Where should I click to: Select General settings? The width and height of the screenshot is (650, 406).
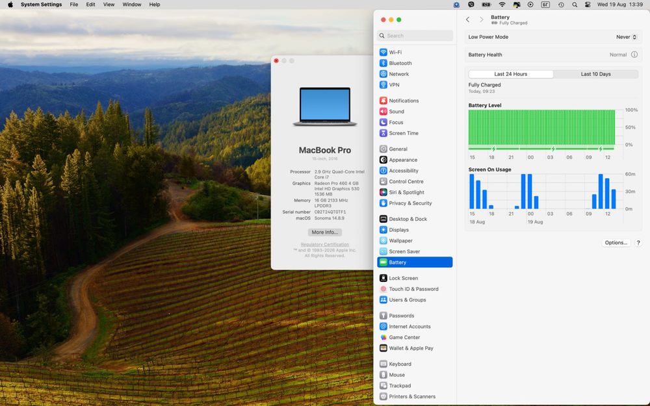pyautogui.click(x=415, y=149)
